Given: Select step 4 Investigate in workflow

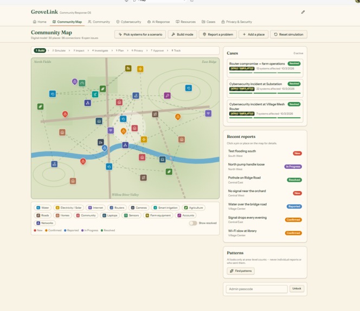Looking at the screenshot, I should point(100,50).
